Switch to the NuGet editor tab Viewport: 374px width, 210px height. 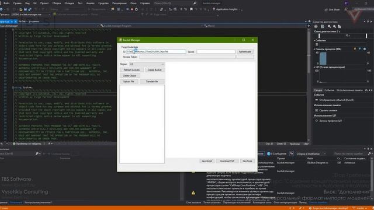coord(29,22)
